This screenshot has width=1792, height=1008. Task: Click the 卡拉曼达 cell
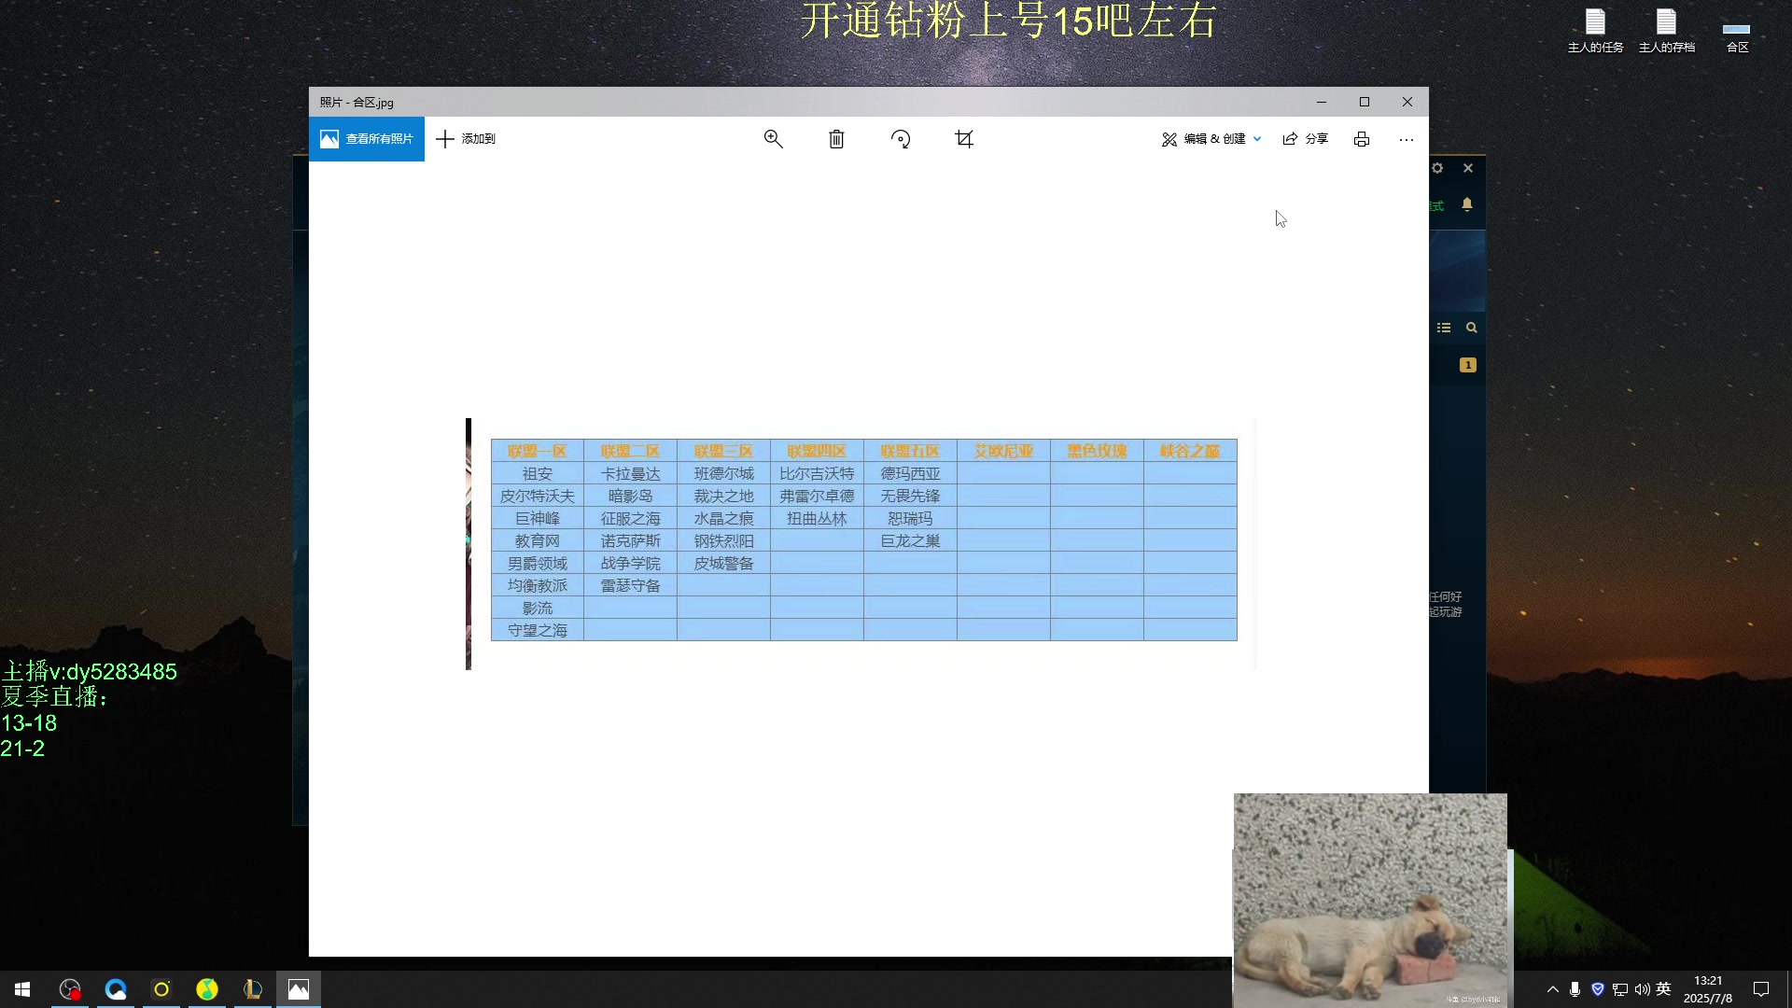click(631, 474)
